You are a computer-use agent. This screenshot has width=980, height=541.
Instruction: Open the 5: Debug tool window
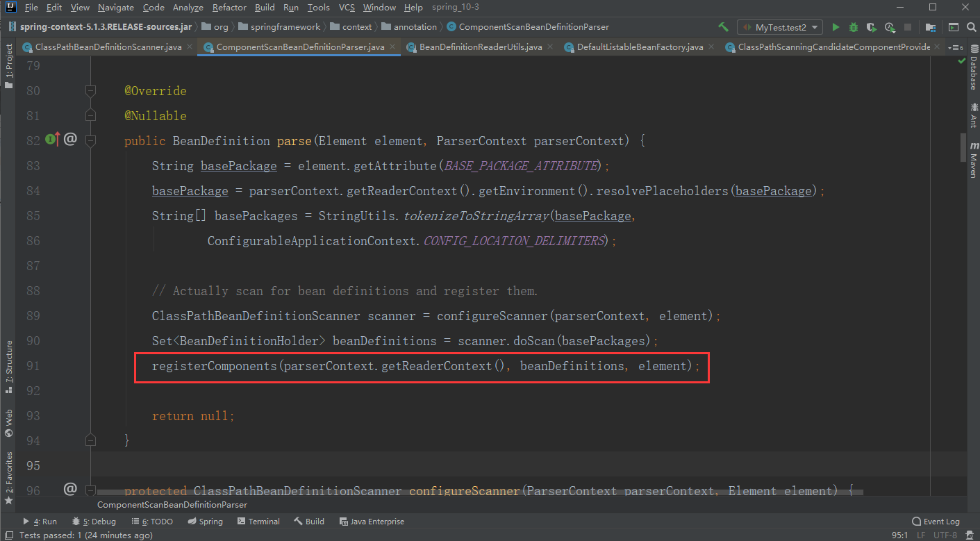pyautogui.click(x=93, y=522)
